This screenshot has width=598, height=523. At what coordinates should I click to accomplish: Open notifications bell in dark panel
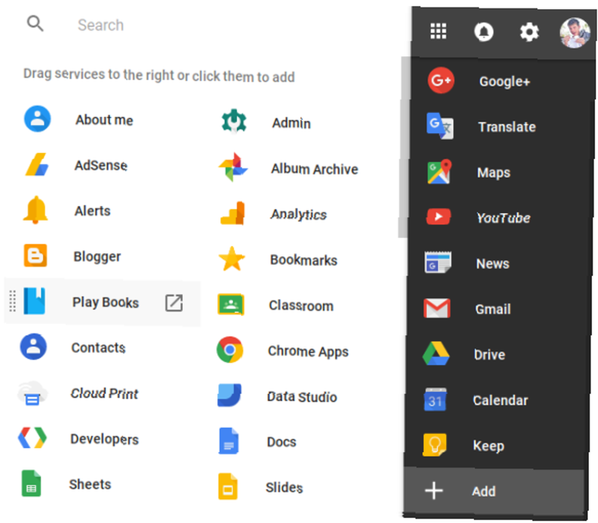click(484, 32)
